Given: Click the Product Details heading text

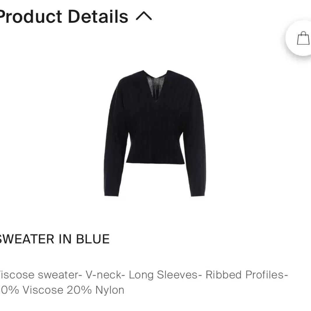Looking at the screenshot, I should (x=64, y=17).
